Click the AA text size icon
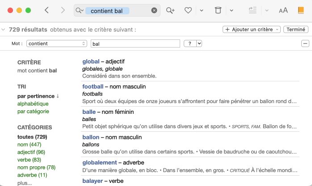The width and height of the screenshot is (312, 186). (x=283, y=10)
